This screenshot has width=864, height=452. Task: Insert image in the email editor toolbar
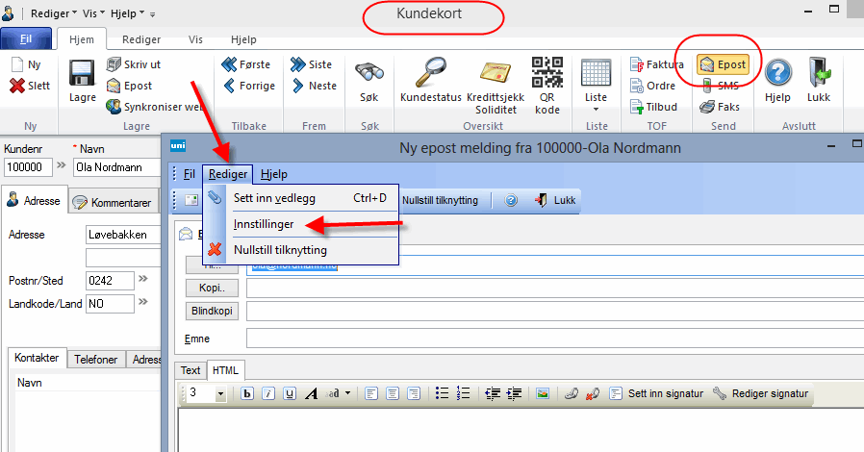543,393
